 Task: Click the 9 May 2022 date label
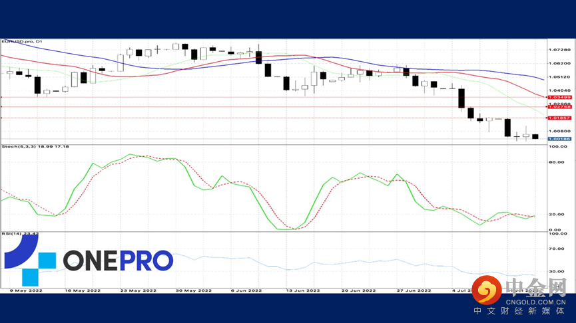pyautogui.click(x=26, y=290)
